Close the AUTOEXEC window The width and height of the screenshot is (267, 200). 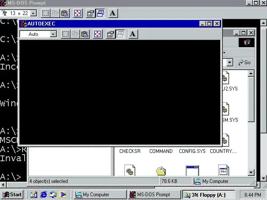[x=217, y=24]
